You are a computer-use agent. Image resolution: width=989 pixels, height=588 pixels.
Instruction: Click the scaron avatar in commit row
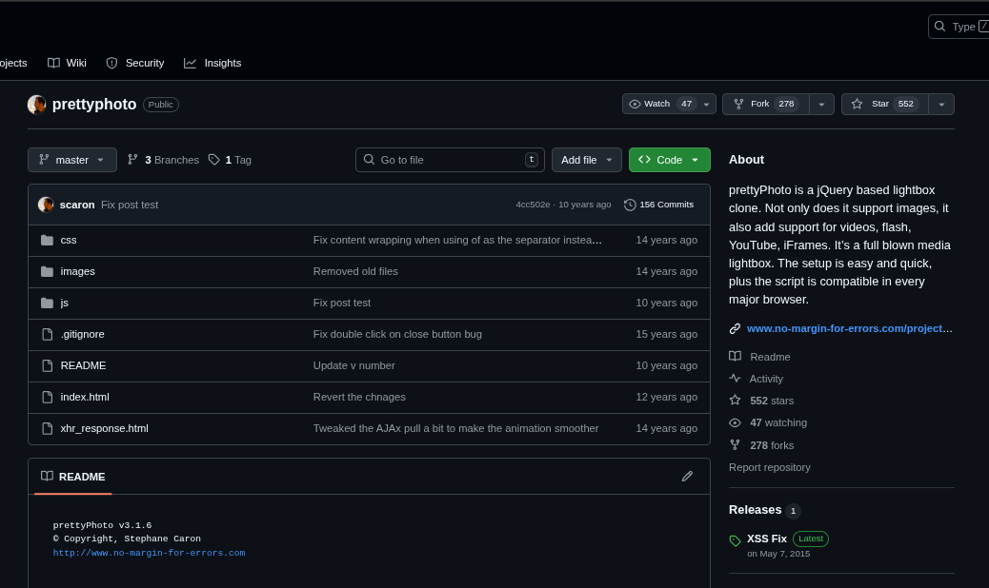coord(46,205)
